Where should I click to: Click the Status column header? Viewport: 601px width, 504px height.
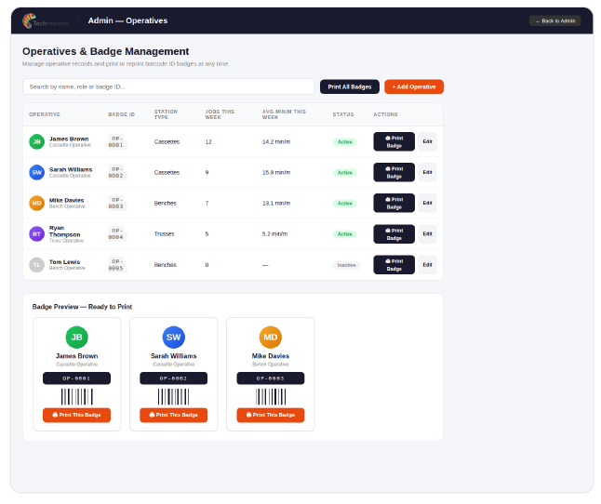coord(343,114)
